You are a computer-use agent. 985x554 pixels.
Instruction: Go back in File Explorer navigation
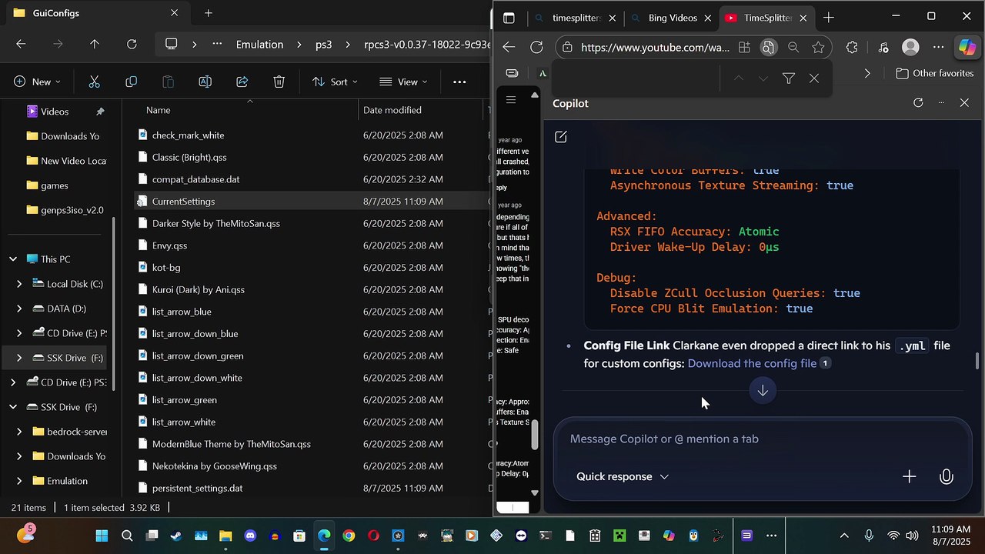(21, 45)
